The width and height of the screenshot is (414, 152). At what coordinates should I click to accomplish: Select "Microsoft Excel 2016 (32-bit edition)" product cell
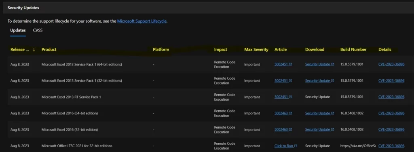click(x=70, y=130)
